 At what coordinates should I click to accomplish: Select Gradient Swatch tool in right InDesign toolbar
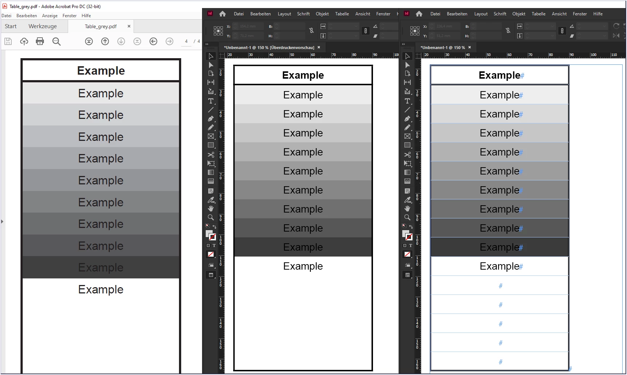[x=407, y=172]
